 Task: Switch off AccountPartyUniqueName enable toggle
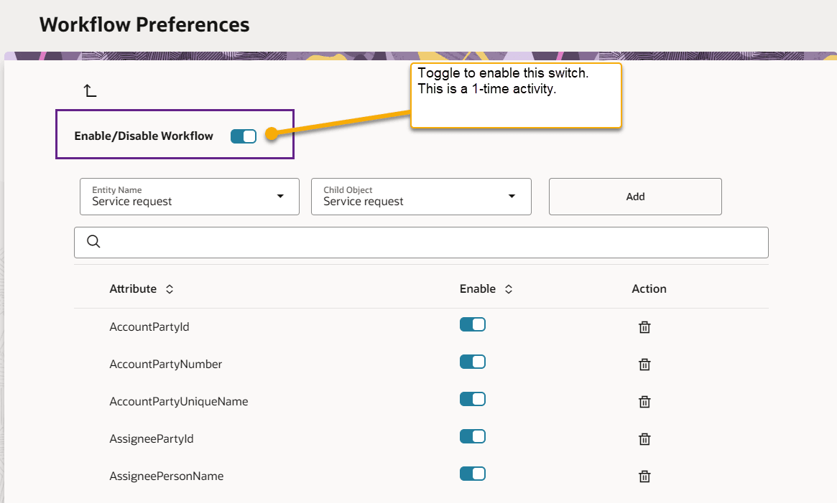[x=473, y=399]
